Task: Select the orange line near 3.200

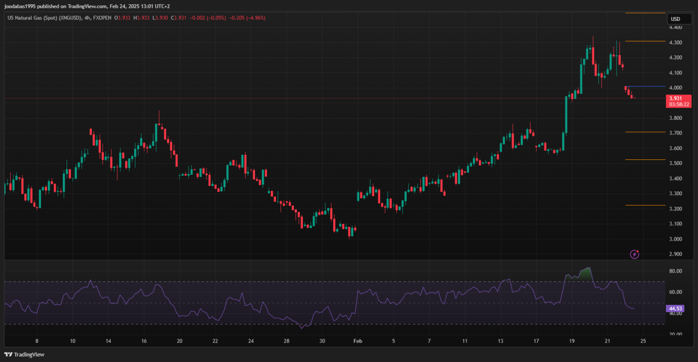Action: click(645, 205)
